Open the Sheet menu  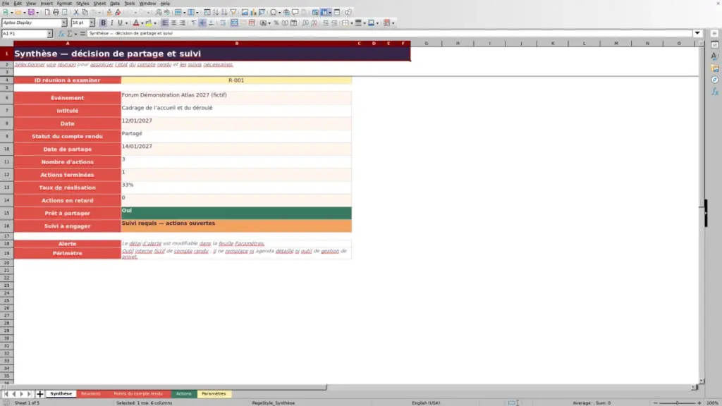tap(99, 4)
